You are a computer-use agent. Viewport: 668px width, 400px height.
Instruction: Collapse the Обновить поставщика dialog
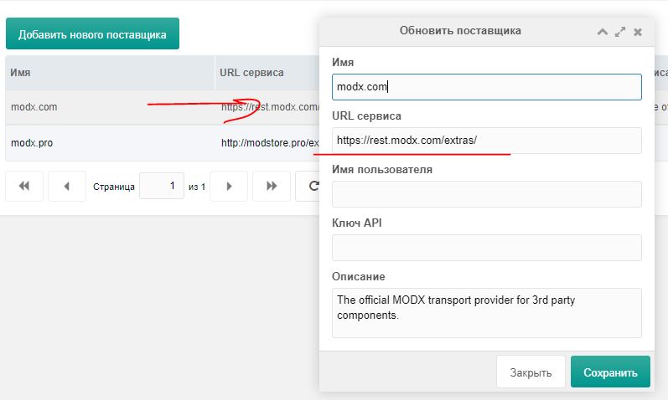(x=603, y=32)
